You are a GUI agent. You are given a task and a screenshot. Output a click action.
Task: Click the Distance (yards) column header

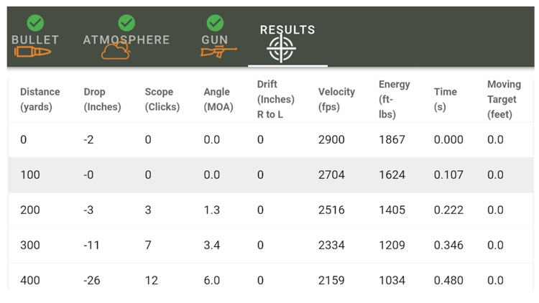[40, 99]
